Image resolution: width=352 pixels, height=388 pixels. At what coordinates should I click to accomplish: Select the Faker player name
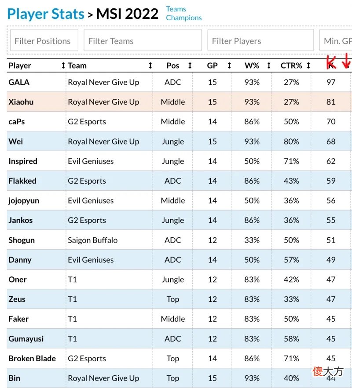pyautogui.click(x=18, y=319)
